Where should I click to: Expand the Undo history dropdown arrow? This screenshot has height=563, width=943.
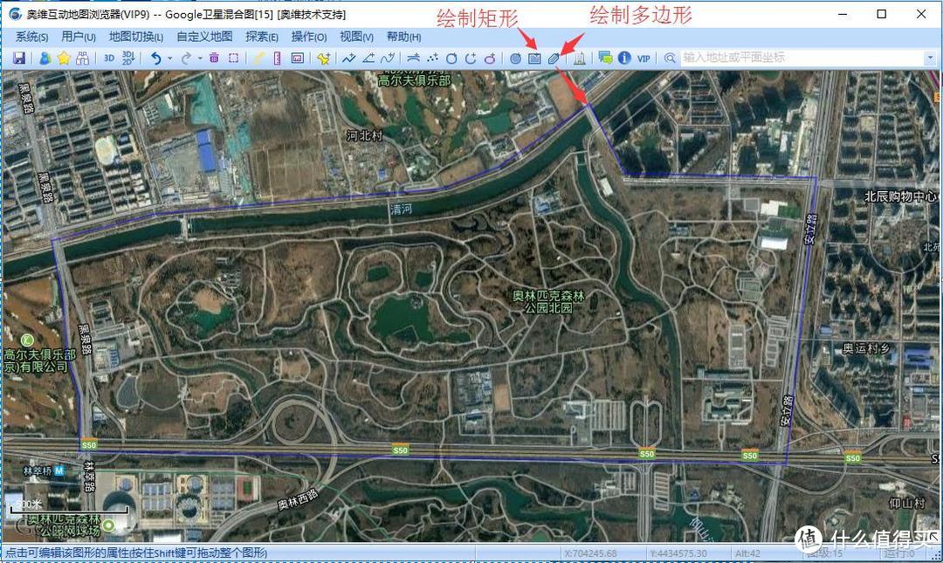click(x=170, y=58)
